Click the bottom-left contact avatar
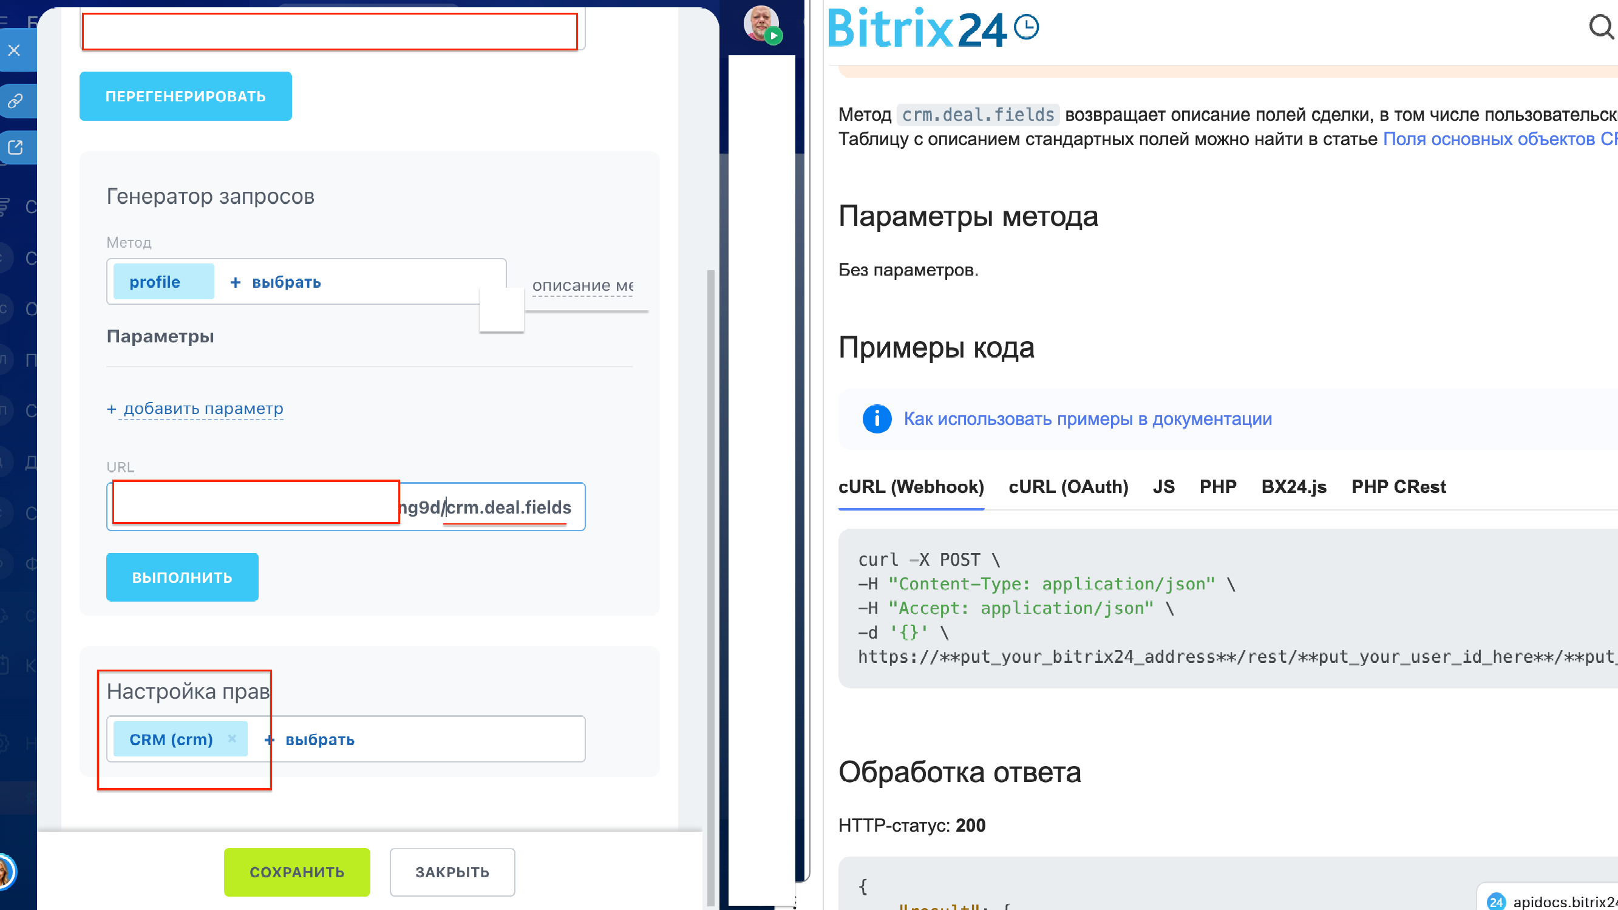Screen dimensions: 1618x910 point(5,872)
